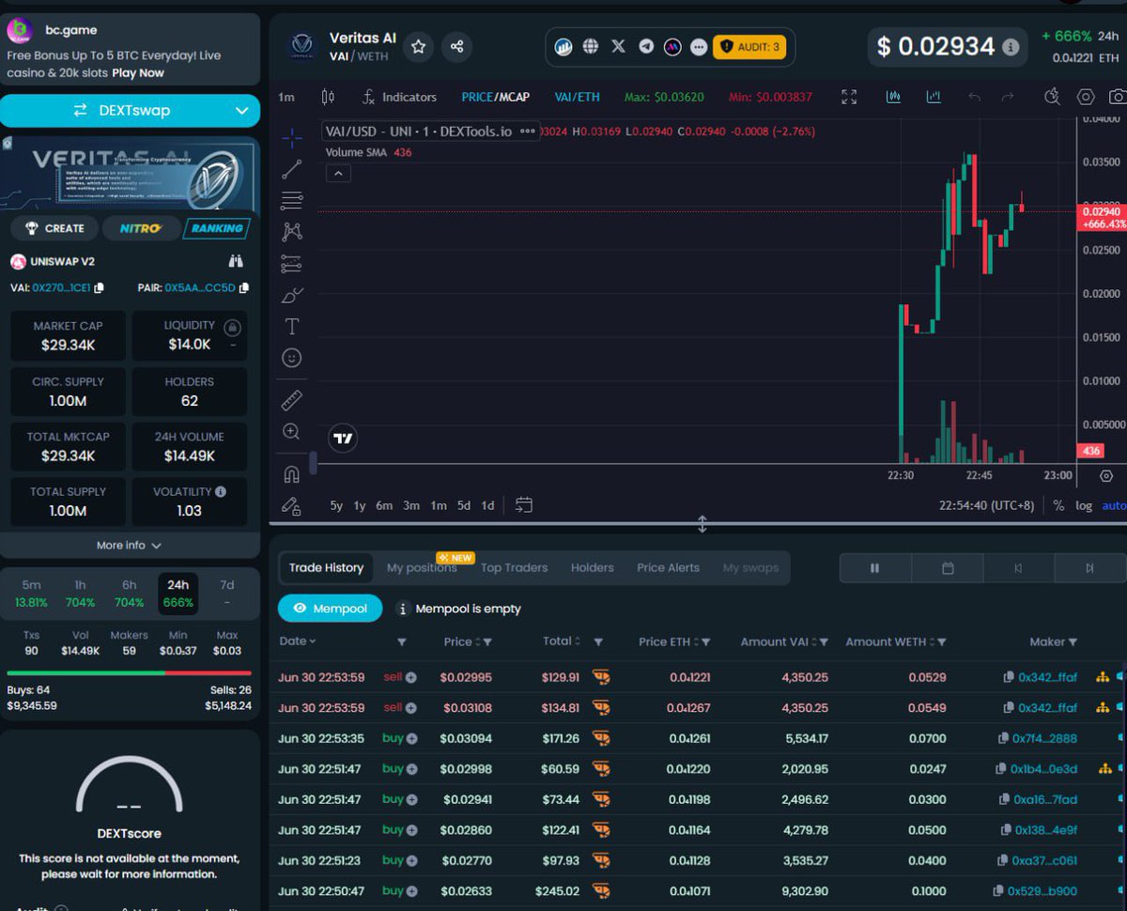Click the AUDIT: 3 badge

point(749,46)
